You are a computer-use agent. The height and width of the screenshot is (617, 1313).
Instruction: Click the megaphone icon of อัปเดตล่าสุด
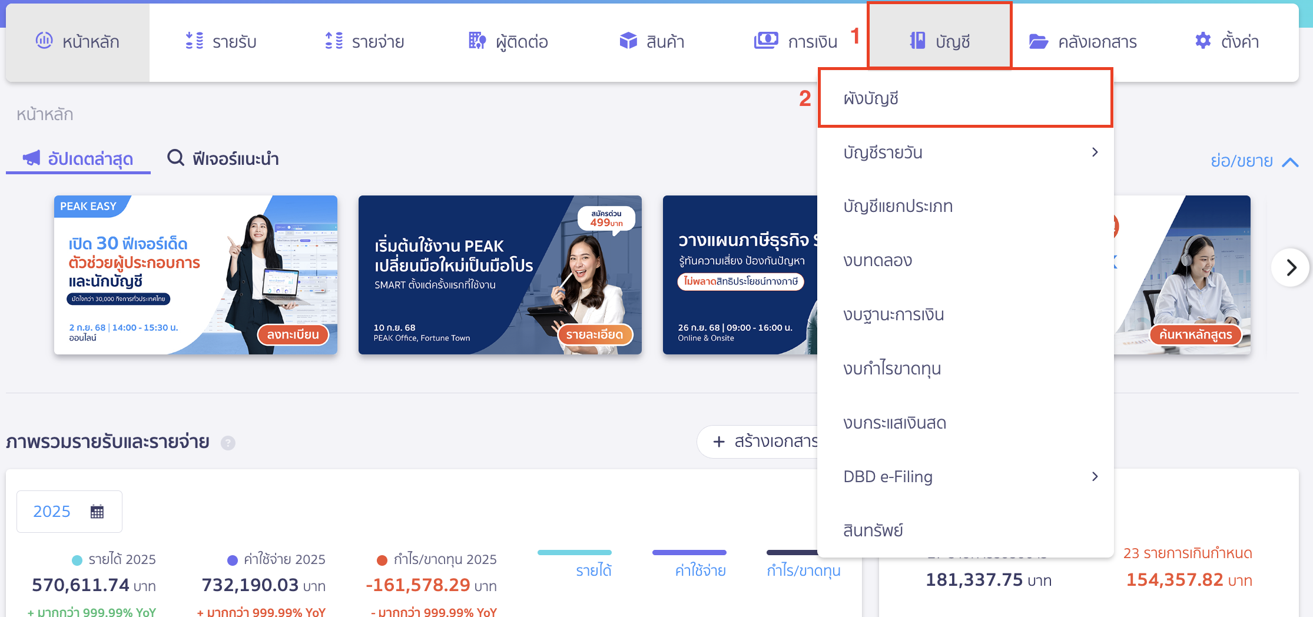(x=31, y=158)
